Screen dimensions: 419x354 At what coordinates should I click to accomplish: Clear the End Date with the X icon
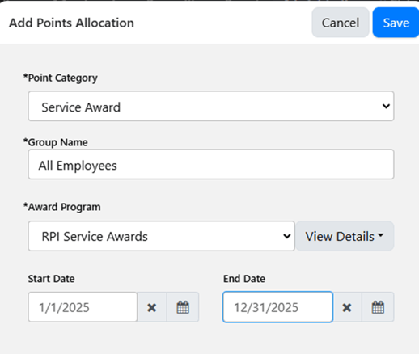(347, 307)
